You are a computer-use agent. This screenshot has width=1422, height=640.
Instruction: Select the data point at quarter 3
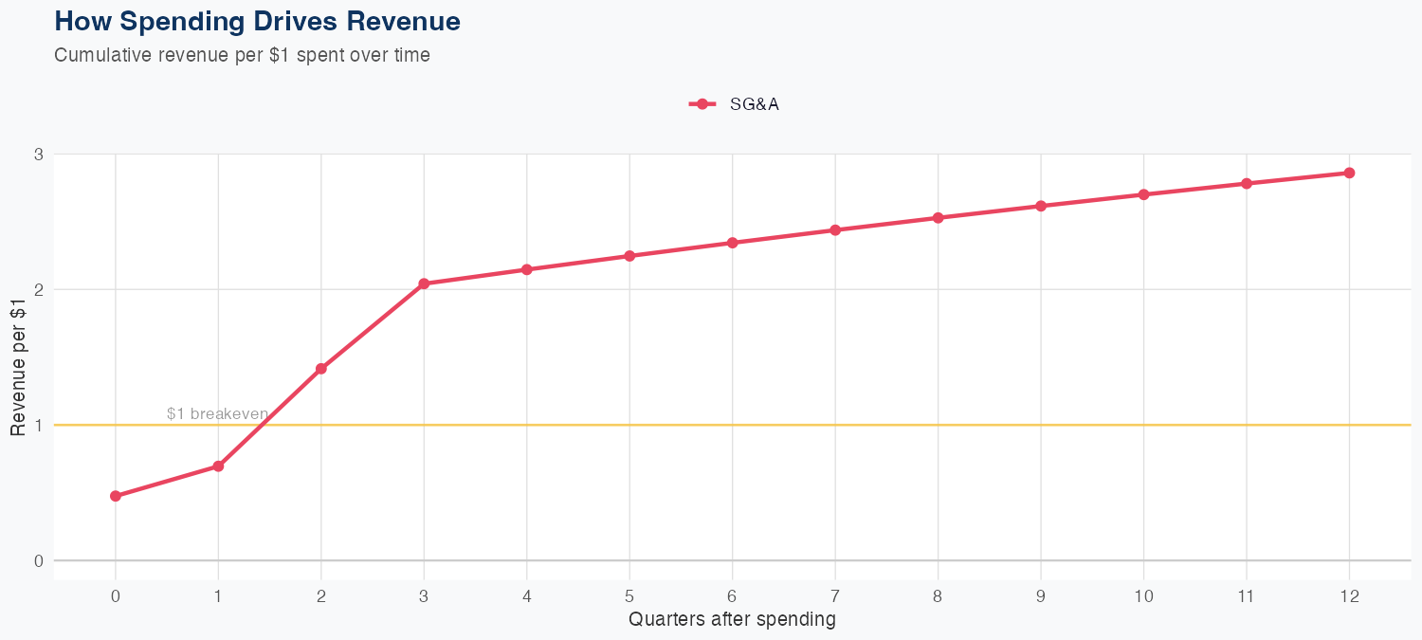424,283
